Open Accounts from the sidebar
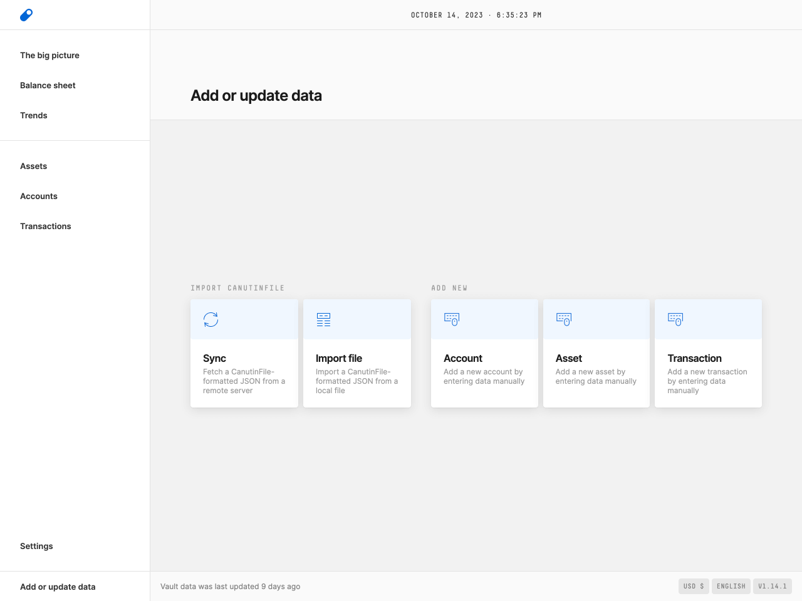 coord(39,196)
